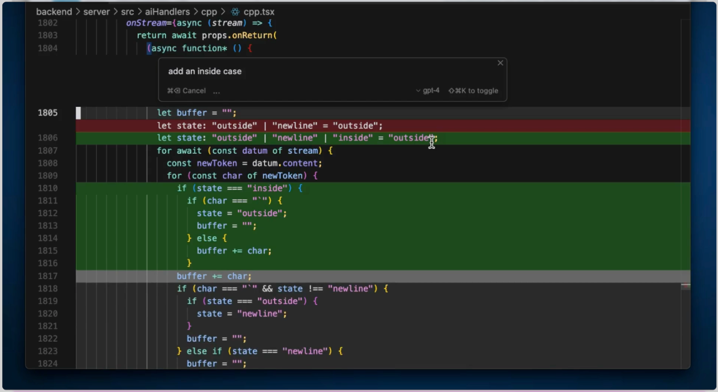
Task: Close the inline prompt box with X
Action: [x=500, y=63]
